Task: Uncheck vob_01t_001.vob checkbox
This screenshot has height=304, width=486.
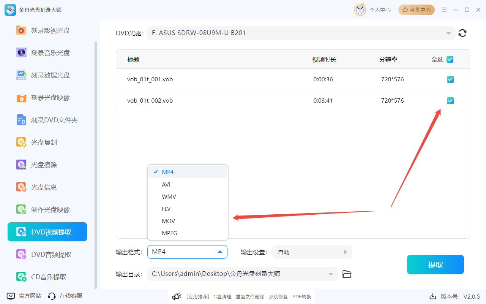Action: point(450,79)
